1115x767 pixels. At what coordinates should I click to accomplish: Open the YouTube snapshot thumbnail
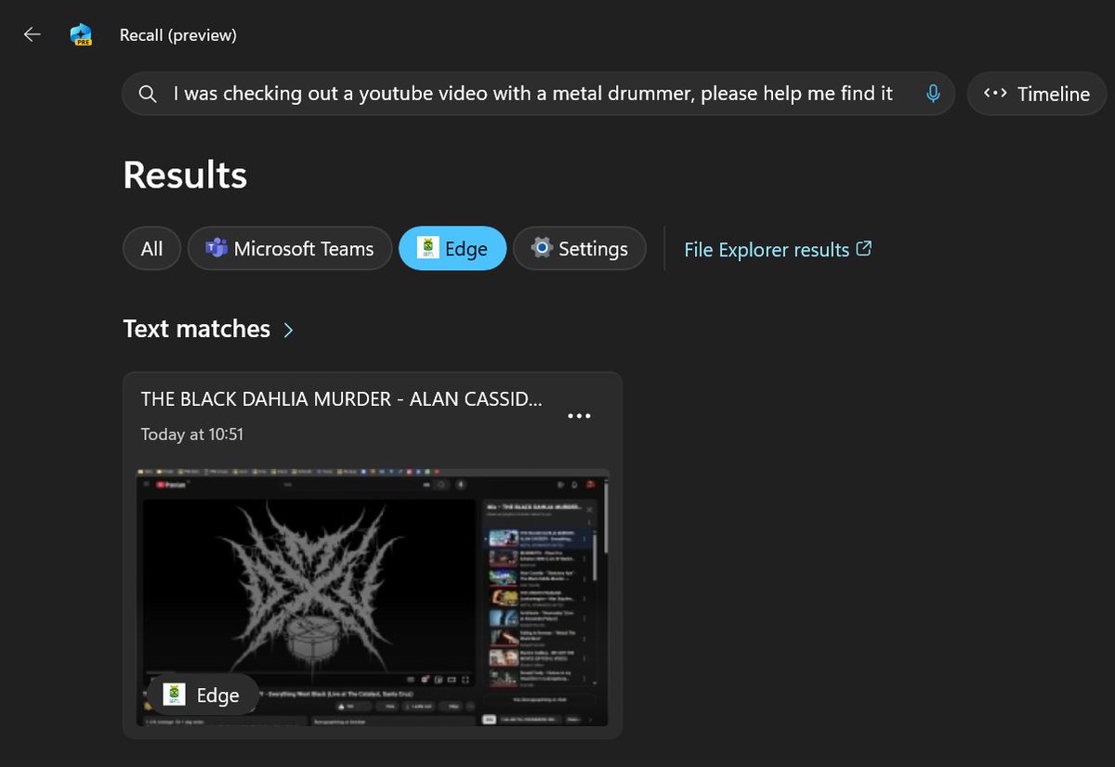tap(374, 598)
